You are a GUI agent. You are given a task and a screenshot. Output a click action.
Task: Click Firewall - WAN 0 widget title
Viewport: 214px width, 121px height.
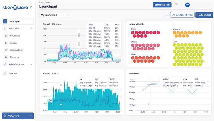(x=50, y=73)
